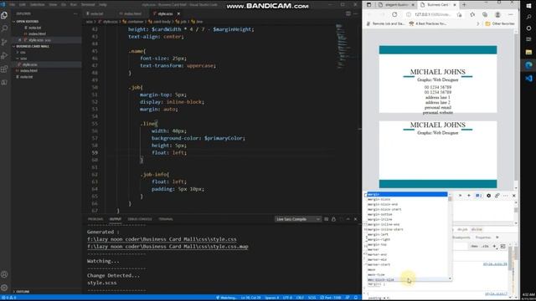Expand the OUTLINE section in the sidebar

[x=23, y=292]
